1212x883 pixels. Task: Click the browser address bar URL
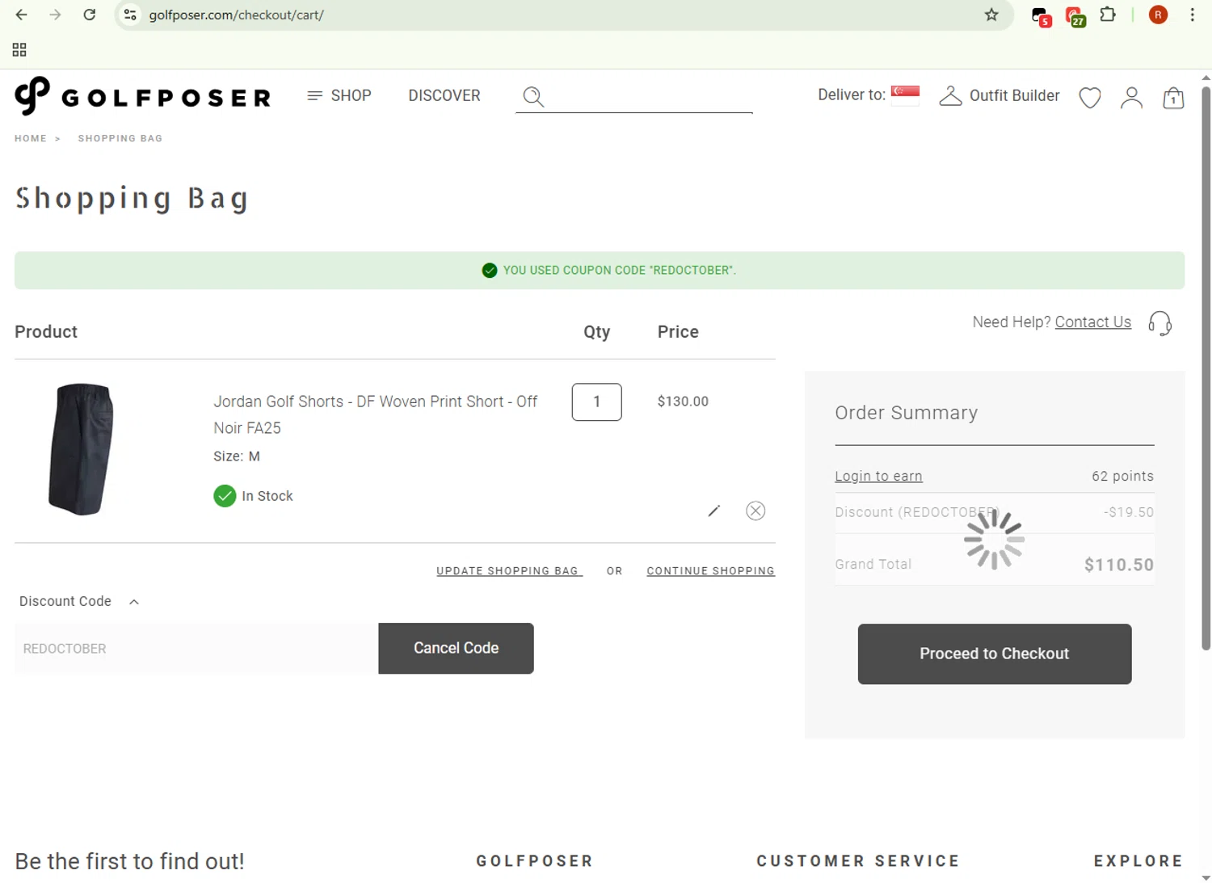pos(237,15)
